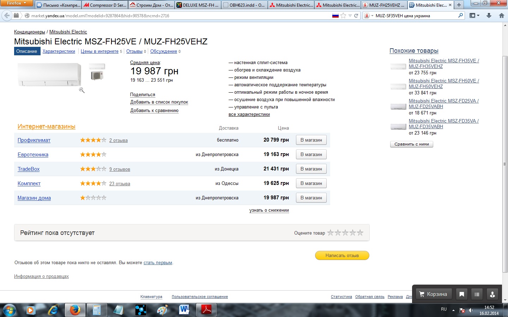Go back with the browser back arrow
This screenshot has height=317, width=508.
[x=7, y=15]
